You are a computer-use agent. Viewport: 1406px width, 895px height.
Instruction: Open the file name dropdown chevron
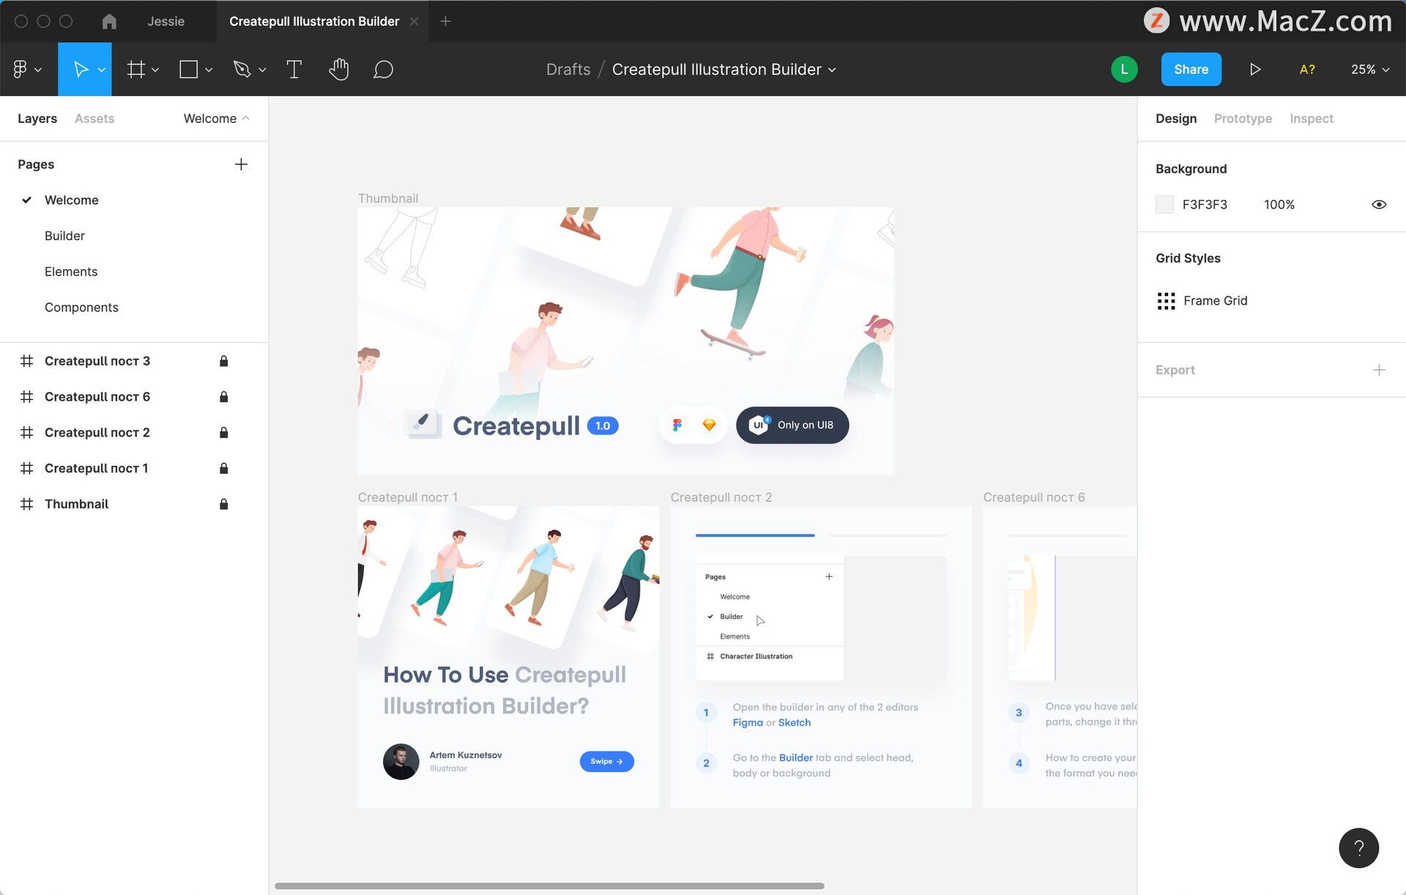click(832, 70)
